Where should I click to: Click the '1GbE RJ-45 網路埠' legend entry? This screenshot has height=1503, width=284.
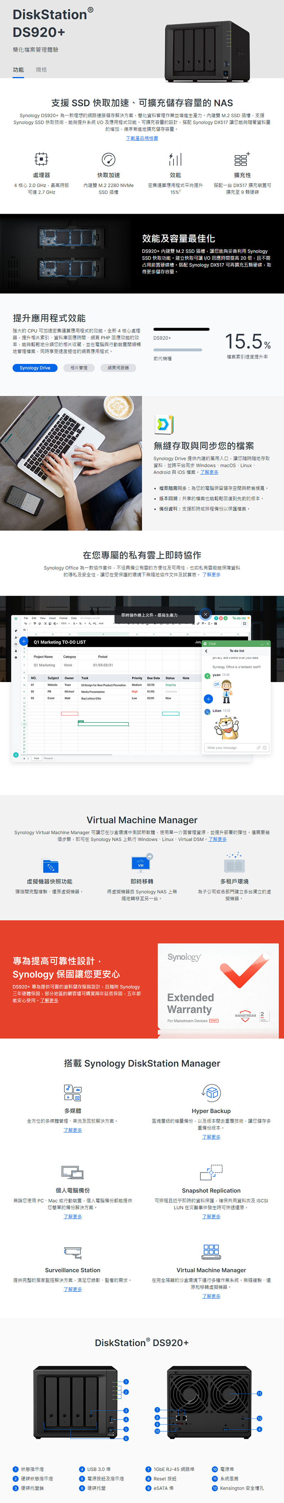point(170,1469)
